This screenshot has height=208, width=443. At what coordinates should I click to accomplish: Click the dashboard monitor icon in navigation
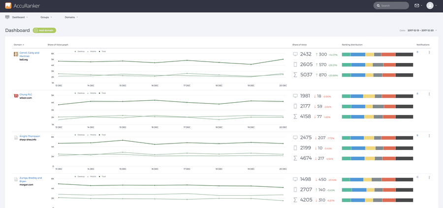7,17
